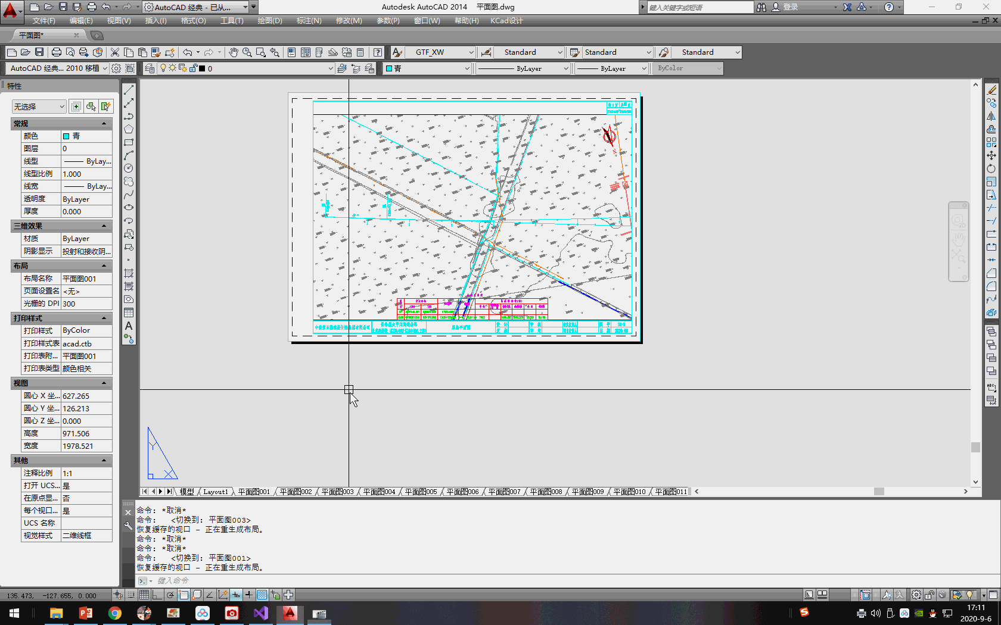Select the Move modify tool
1001x625 pixels.
pos(991,155)
